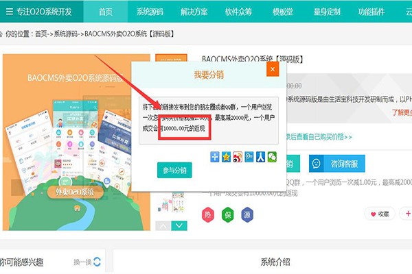Click the smiley icon on 咨询客服
Image resolution: width=412 pixels, height=274 pixels.
[x=316, y=164]
